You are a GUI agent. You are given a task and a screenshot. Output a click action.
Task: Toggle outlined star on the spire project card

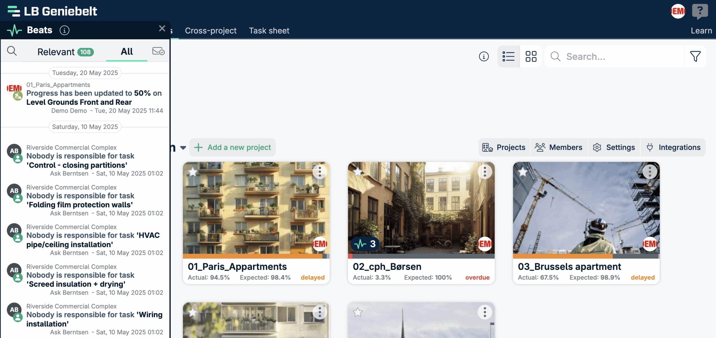[358, 312]
